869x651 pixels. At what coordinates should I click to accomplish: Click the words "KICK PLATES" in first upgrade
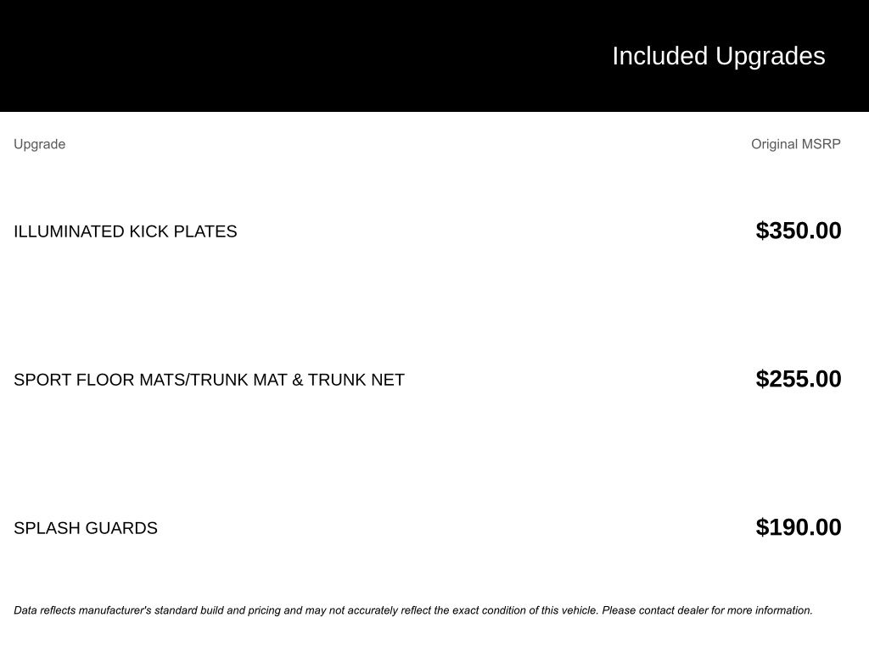(x=182, y=231)
